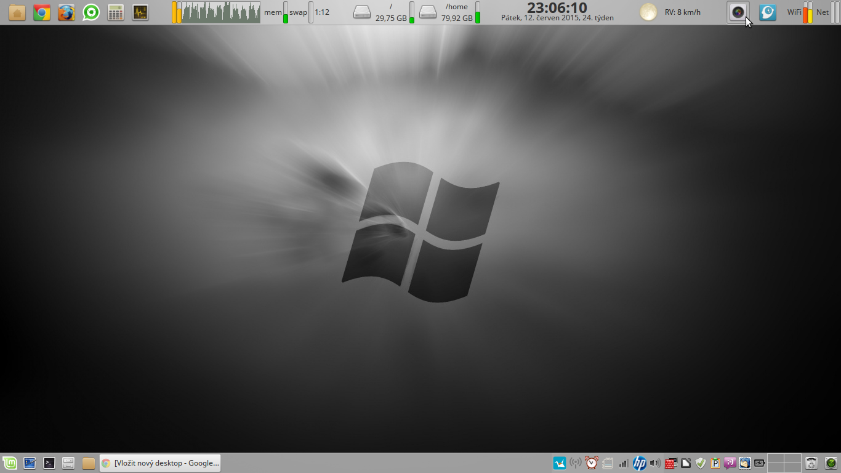841x473 pixels.
Task: Click the network signal bars icon
Action: (x=624, y=463)
